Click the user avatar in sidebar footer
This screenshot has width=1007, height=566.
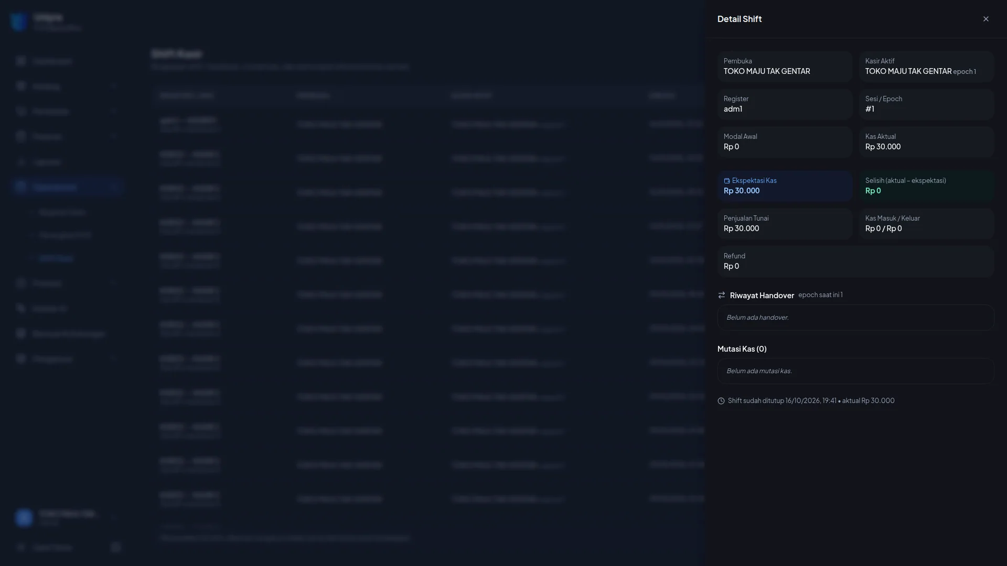tap(24, 517)
